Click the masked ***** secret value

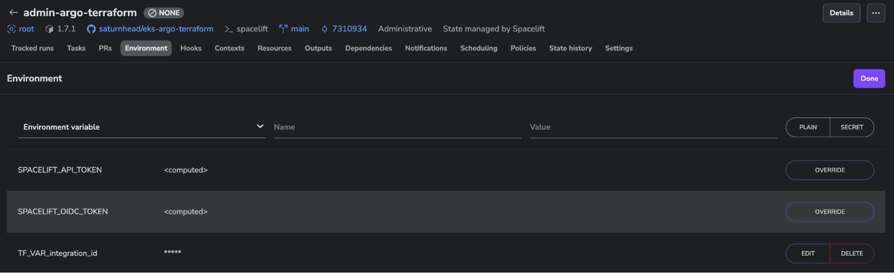tap(173, 252)
